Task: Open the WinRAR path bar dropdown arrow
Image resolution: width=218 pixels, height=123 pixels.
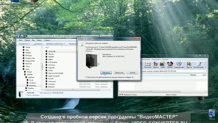Action: click(x=207, y=71)
